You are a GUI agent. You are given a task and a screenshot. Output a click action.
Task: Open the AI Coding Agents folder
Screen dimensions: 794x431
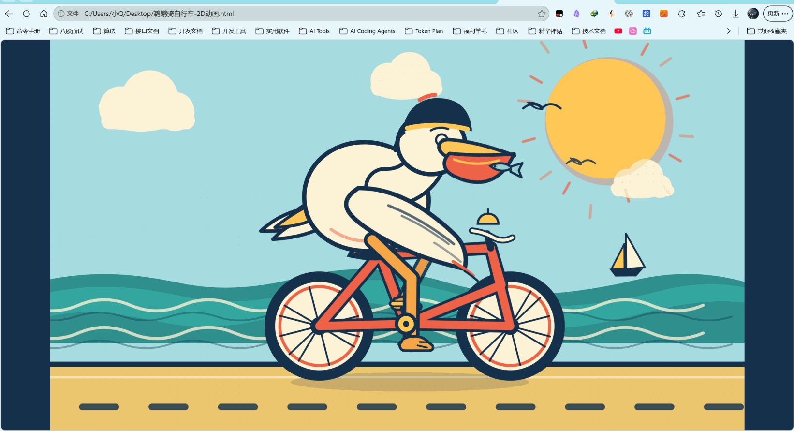click(368, 31)
